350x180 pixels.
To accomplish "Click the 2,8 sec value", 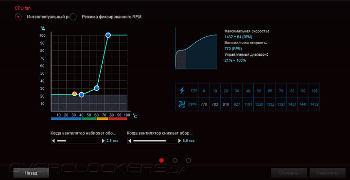I will pyautogui.click(x=112, y=141).
